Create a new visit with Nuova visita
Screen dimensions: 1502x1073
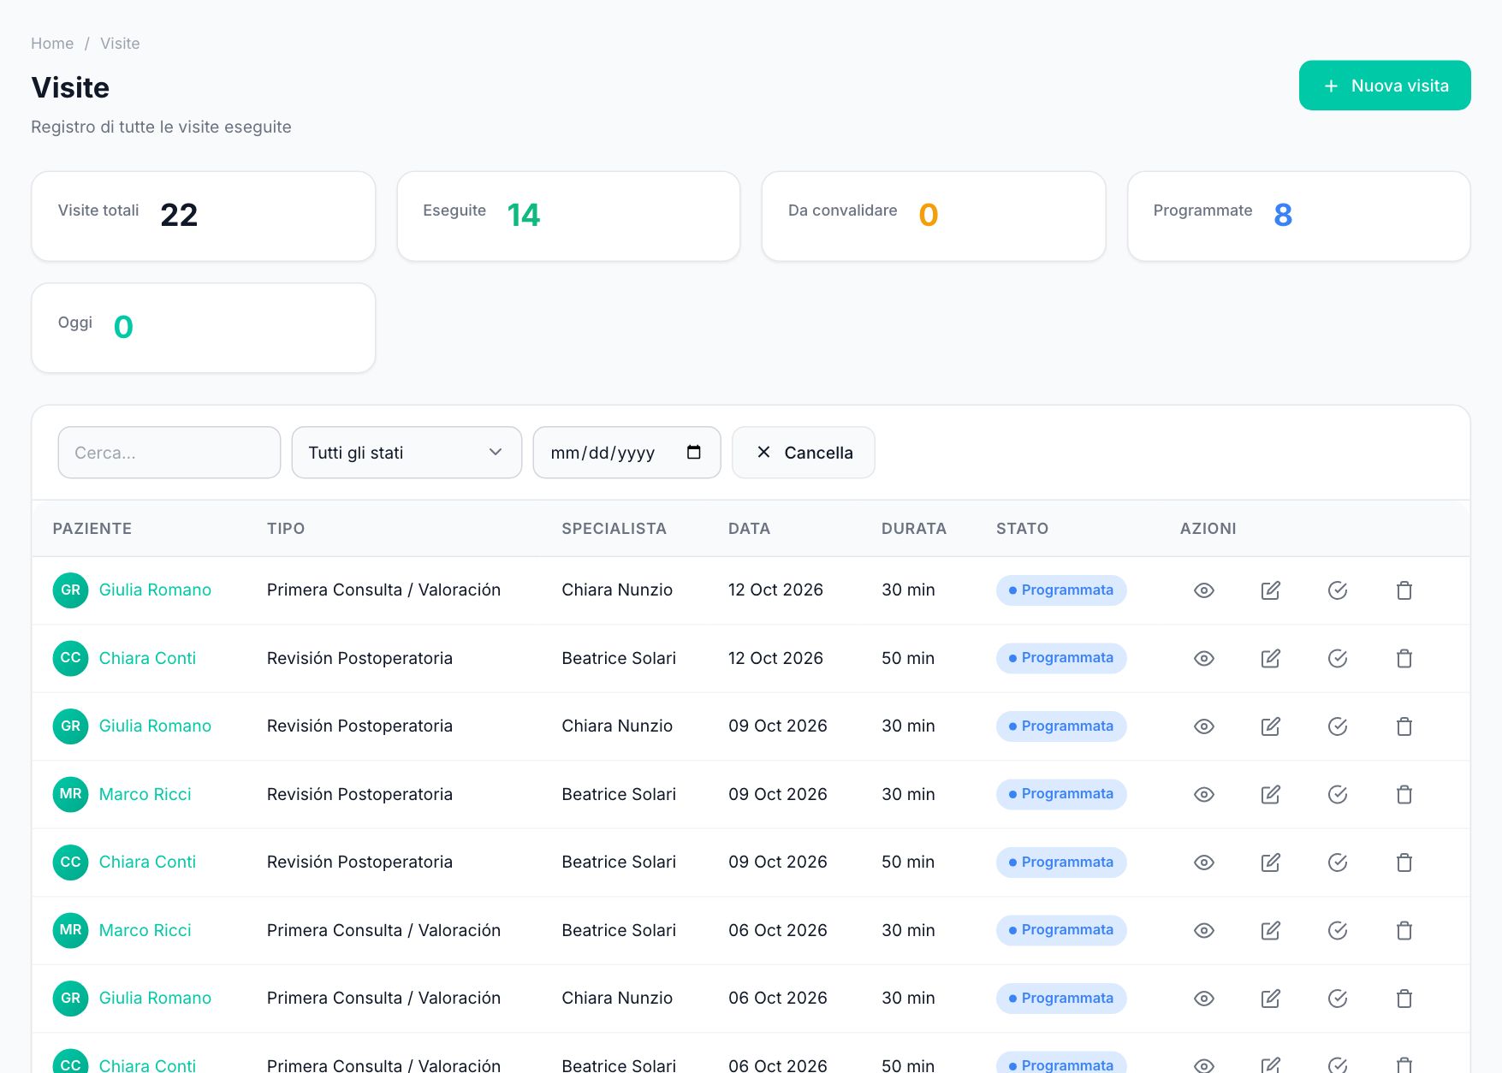pyautogui.click(x=1384, y=86)
